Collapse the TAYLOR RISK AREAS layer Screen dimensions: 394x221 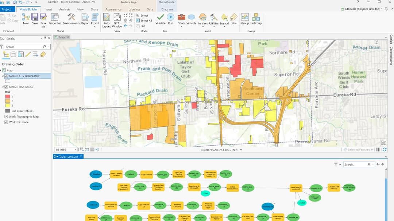click(3, 87)
